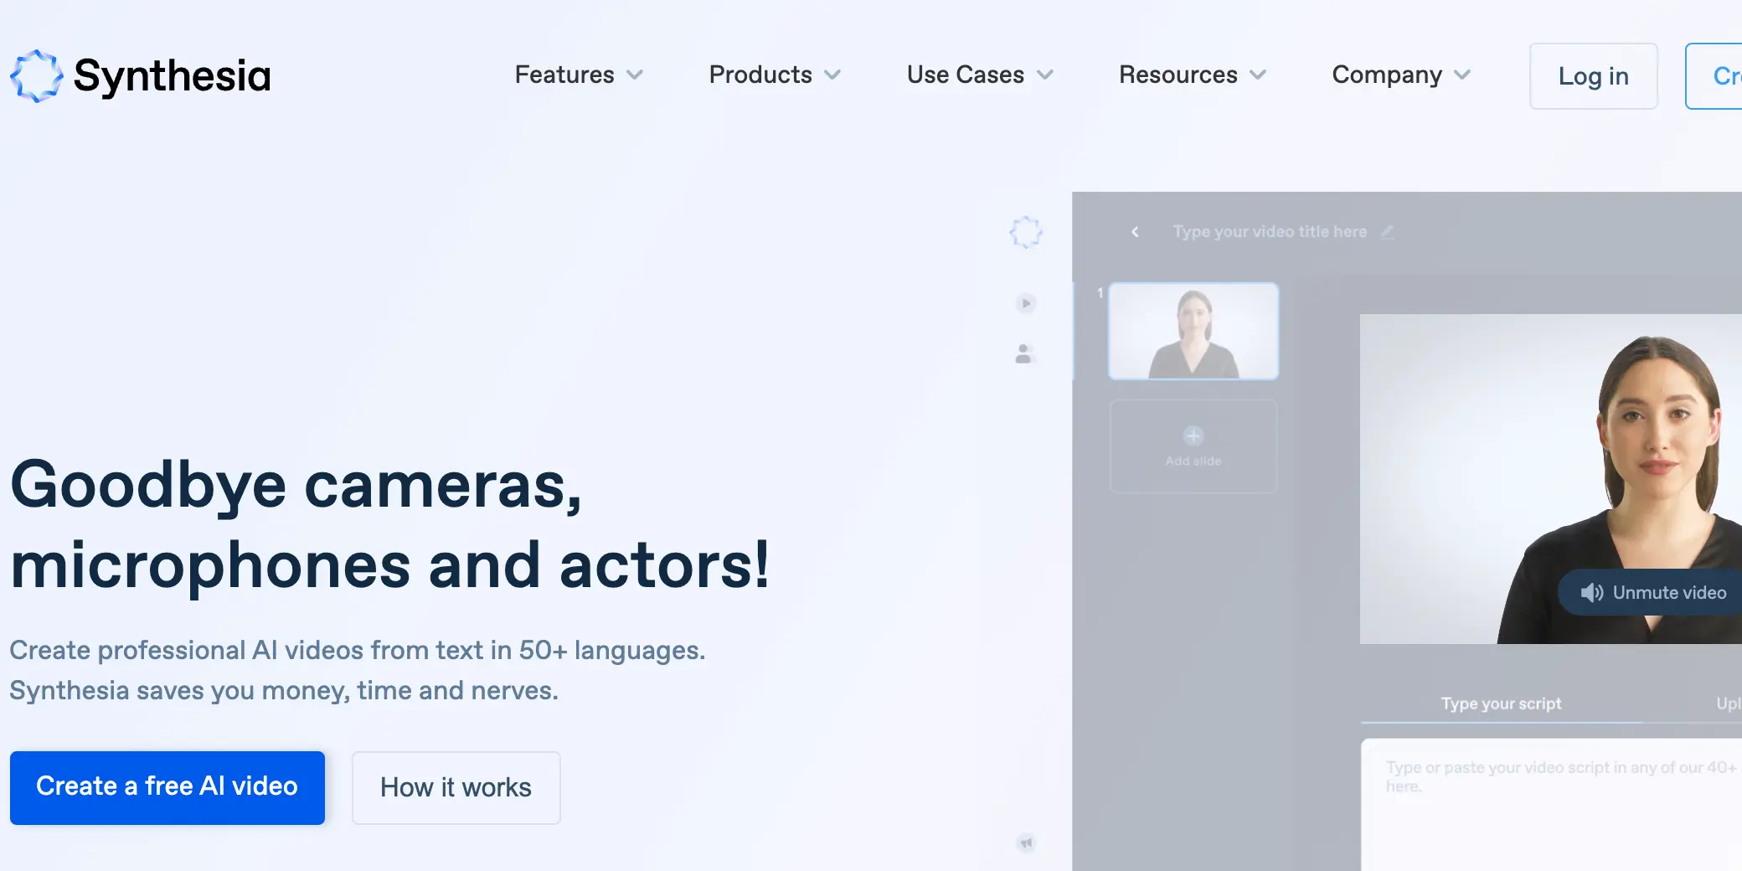Click the avatar video preview
Viewport: 1742px width, 871px height.
click(x=1551, y=479)
